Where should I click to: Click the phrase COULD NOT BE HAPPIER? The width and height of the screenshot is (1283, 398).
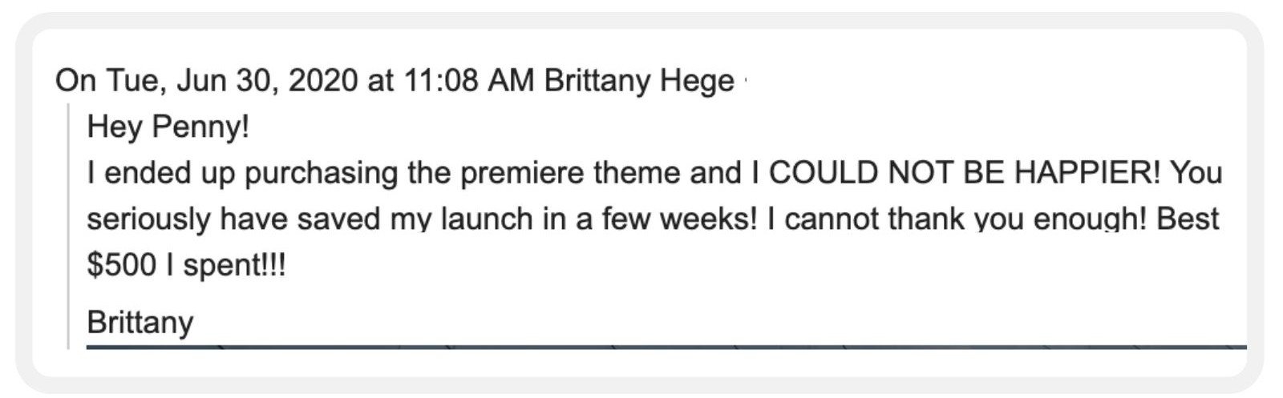[x=961, y=172]
